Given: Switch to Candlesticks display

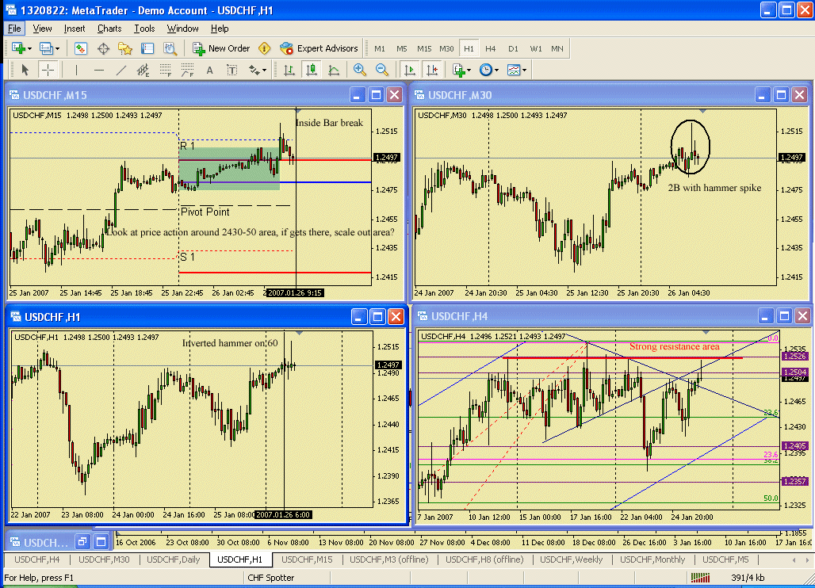Looking at the screenshot, I should point(312,70).
